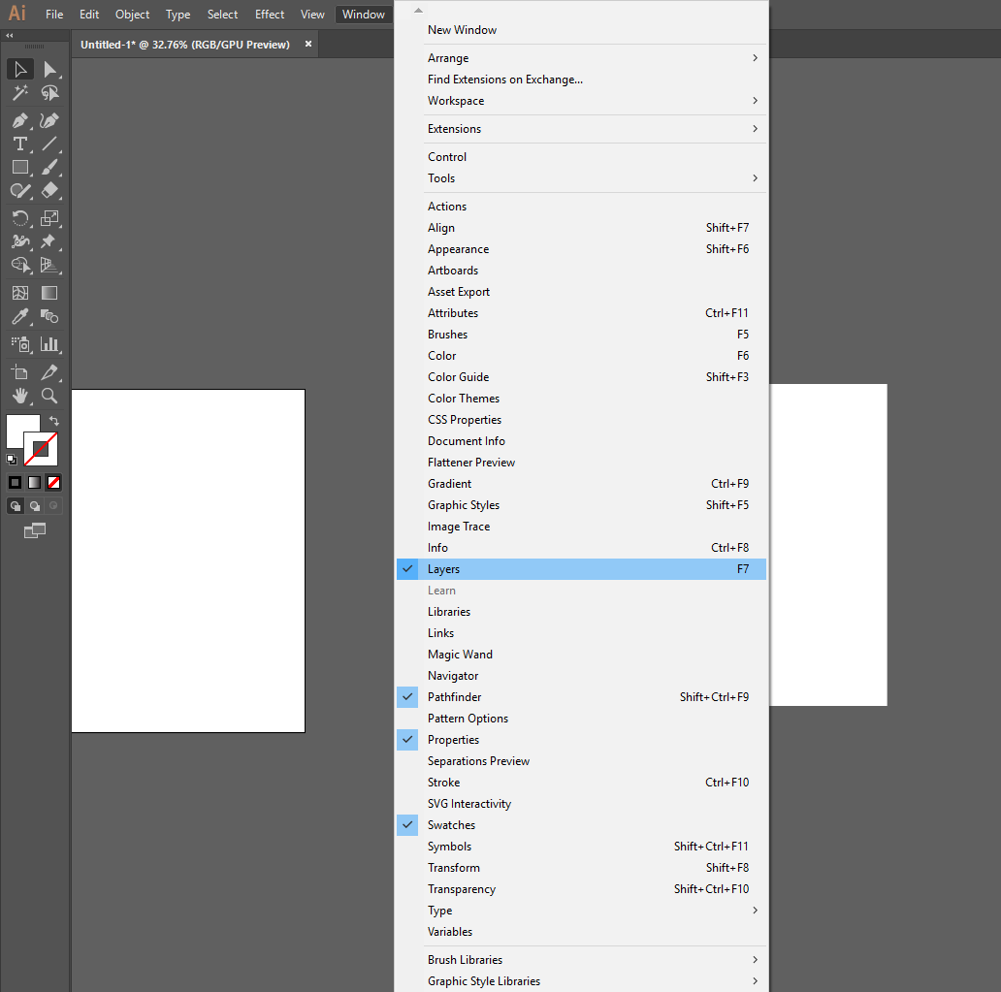Select the Perspective Grid tool
The width and height of the screenshot is (1001, 992).
tap(49, 265)
